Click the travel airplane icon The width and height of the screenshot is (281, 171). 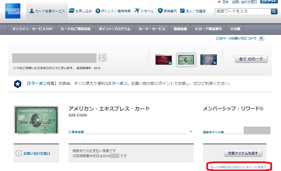137,11
